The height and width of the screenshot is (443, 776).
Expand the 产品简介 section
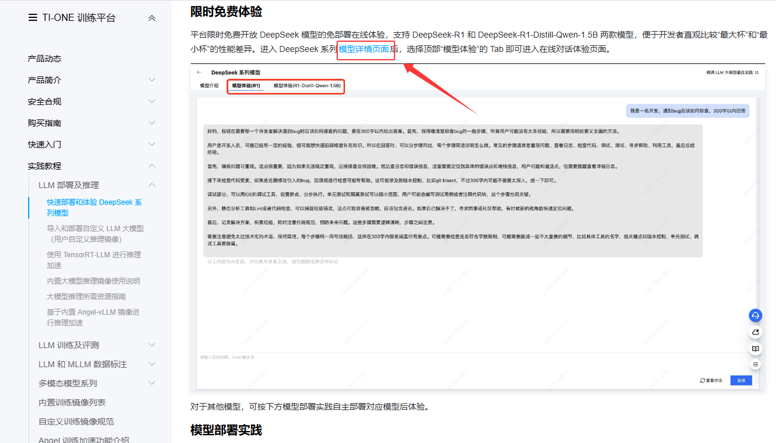[152, 80]
